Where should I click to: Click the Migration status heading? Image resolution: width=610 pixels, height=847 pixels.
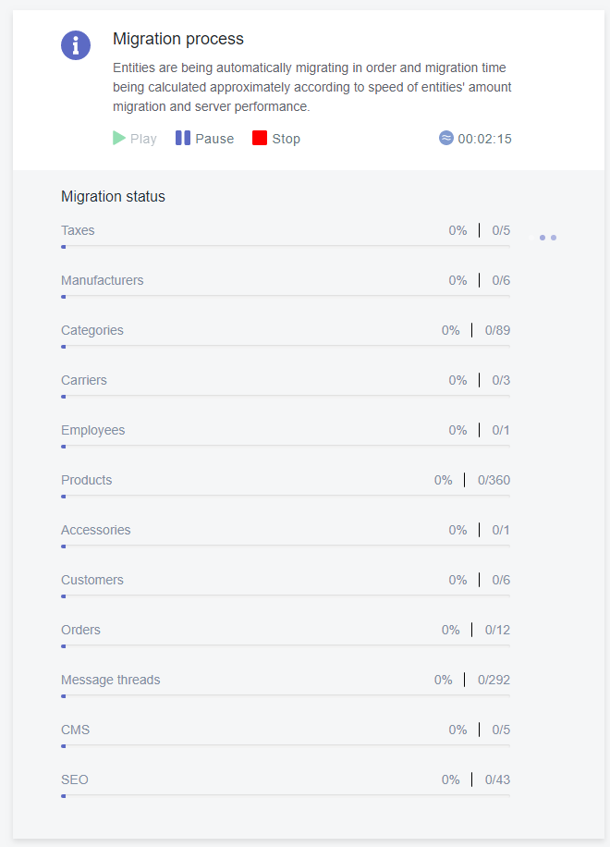[x=113, y=196]
